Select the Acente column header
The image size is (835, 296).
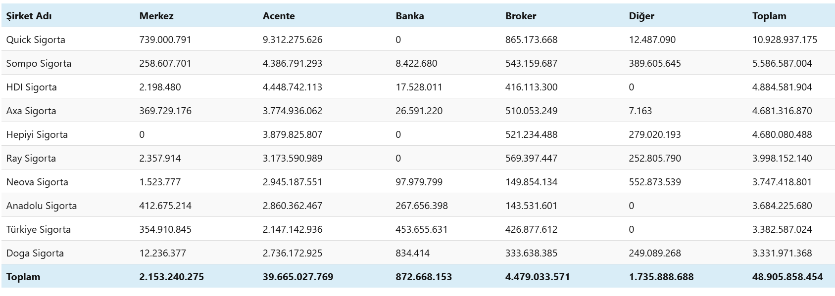tap(279, 16)
